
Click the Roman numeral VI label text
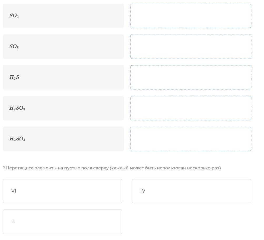[14, 191]
